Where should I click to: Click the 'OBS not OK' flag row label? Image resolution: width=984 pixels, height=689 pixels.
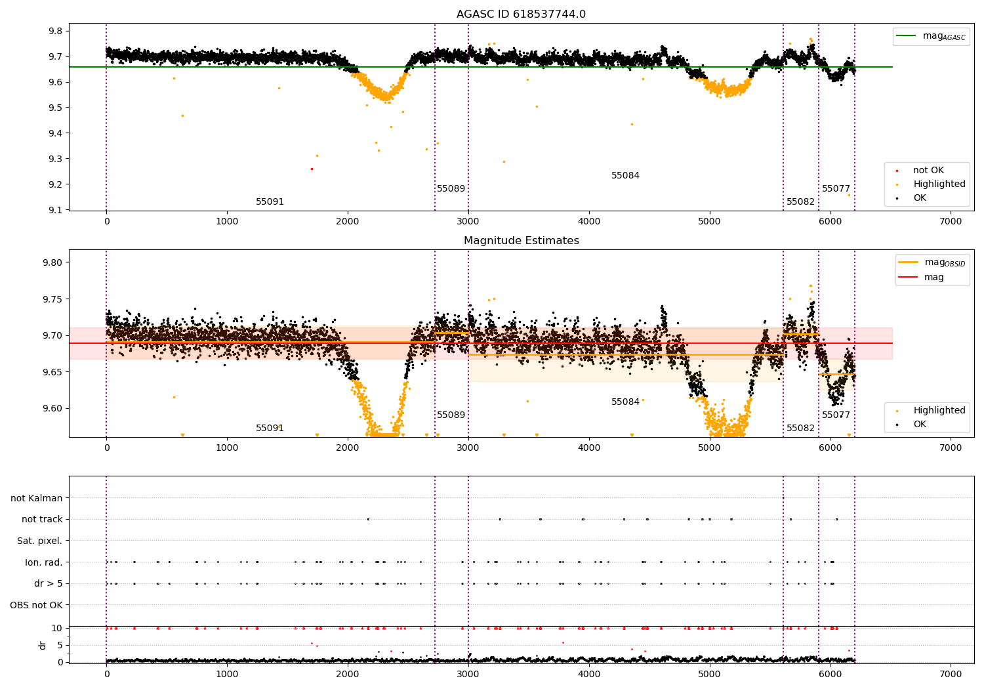[x=36, y=605]
